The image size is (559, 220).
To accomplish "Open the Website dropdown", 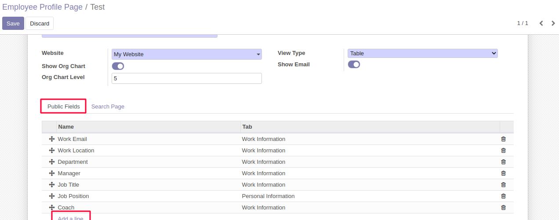I will tap(186, 54).
